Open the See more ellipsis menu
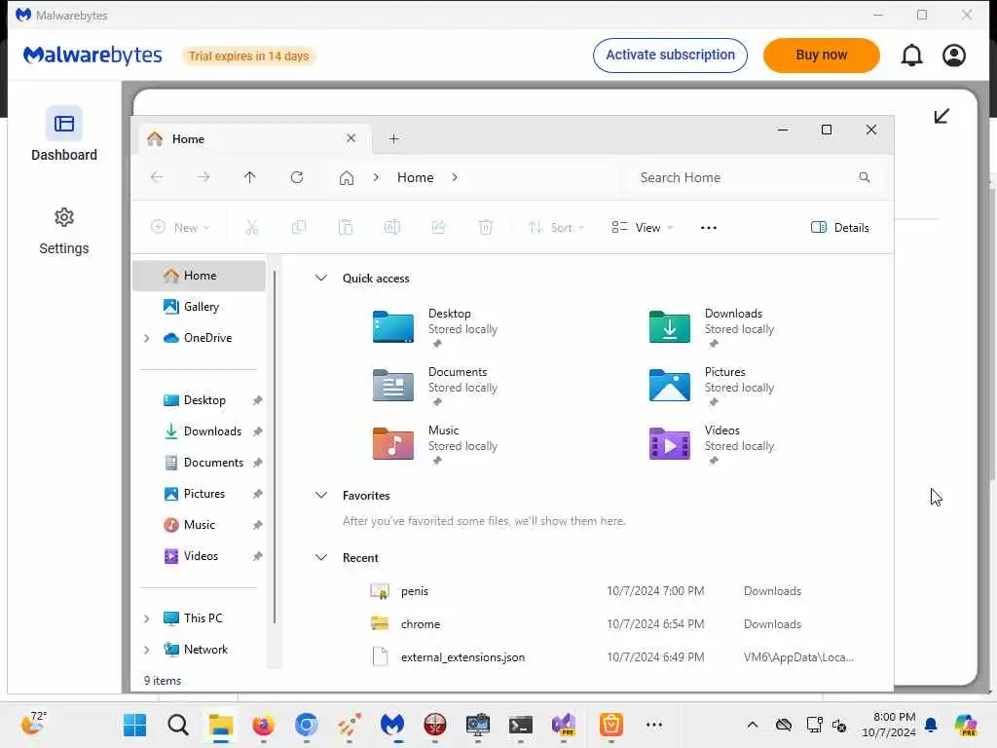This screenshot has width=997, height=748. (709, 228)
